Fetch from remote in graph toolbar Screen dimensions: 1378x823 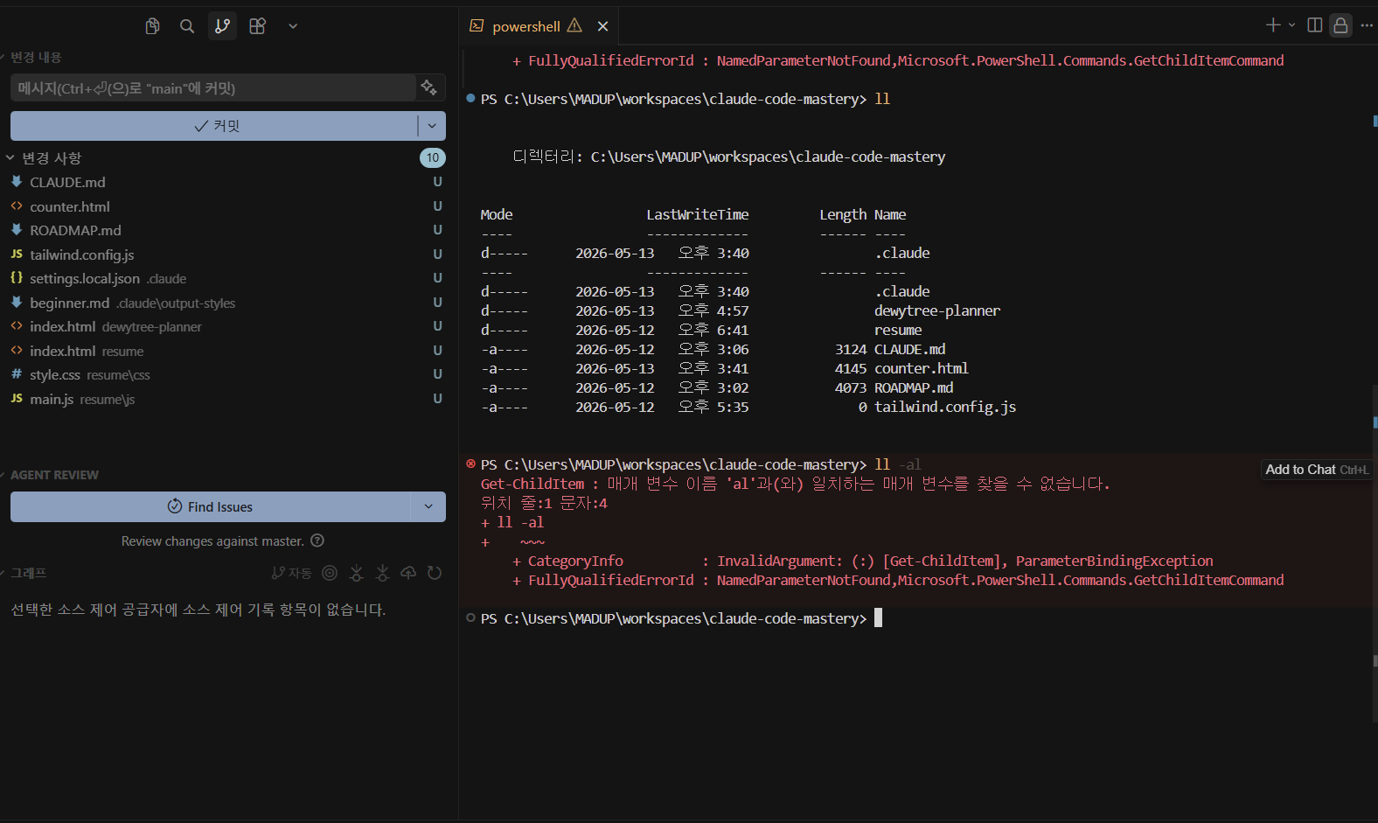[x=356, y=573]
